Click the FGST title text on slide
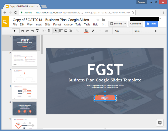Screen dimensions: 168x131 105,70
